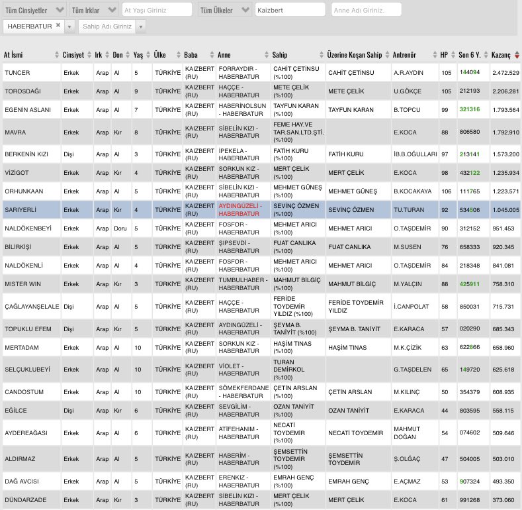
Task: Click trainer İB.B.OĞULLARI cell
Action: tap(415, 154)
